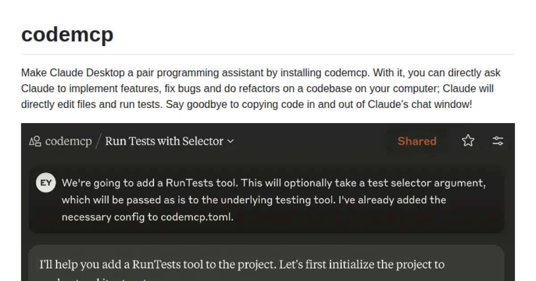Expand the chevron after Run Tests with Selector
The height and width of the screenshot is (281, 536).
coord(230,141)
